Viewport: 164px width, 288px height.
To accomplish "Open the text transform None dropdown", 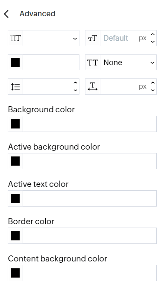I will coord(128,63).
